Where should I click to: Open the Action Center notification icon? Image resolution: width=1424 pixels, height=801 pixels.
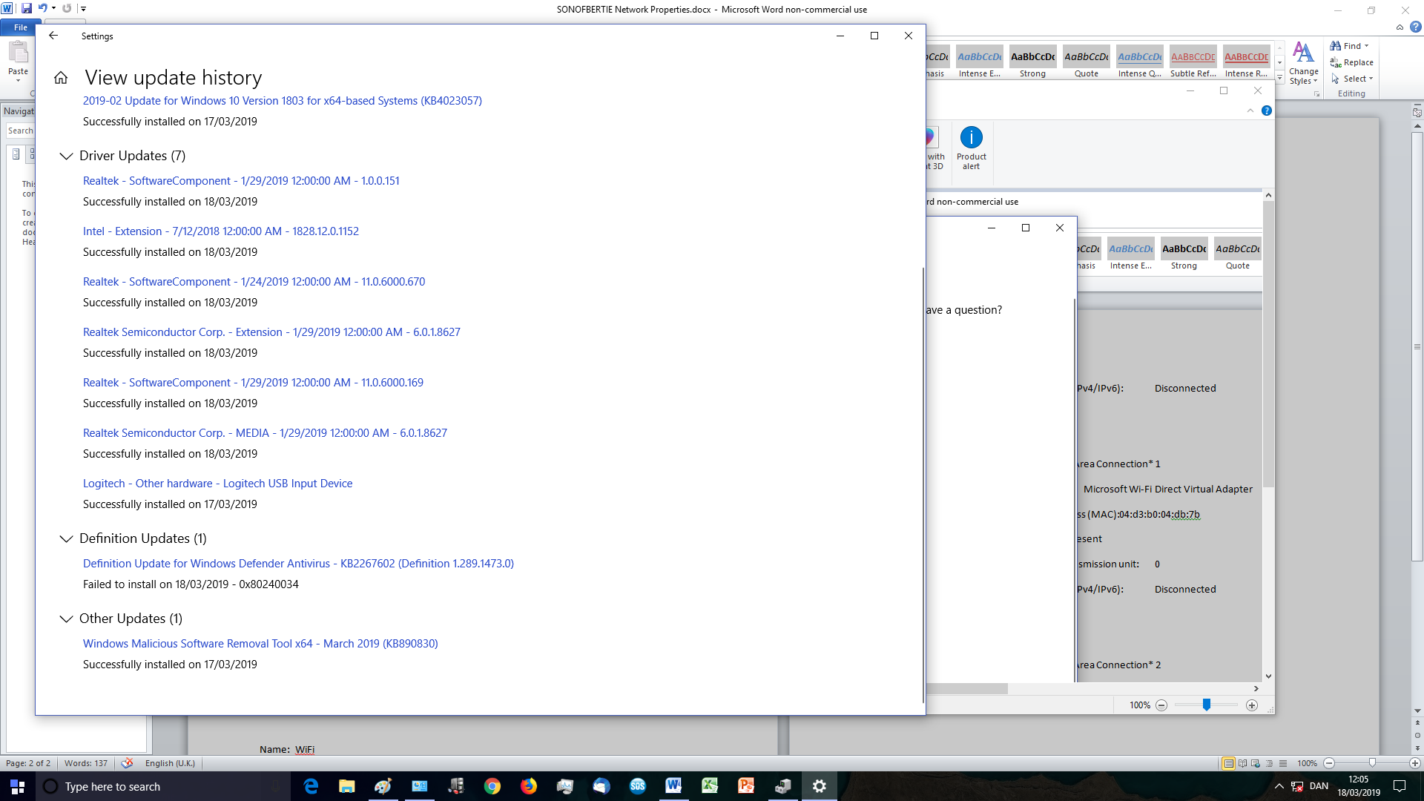pyautogui.click(x=1400, y=786)
